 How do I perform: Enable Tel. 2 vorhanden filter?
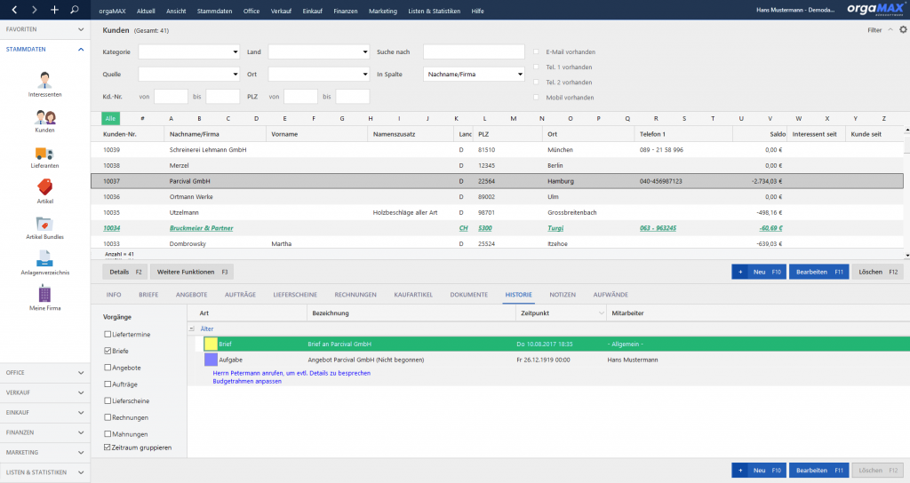[536, 82]
